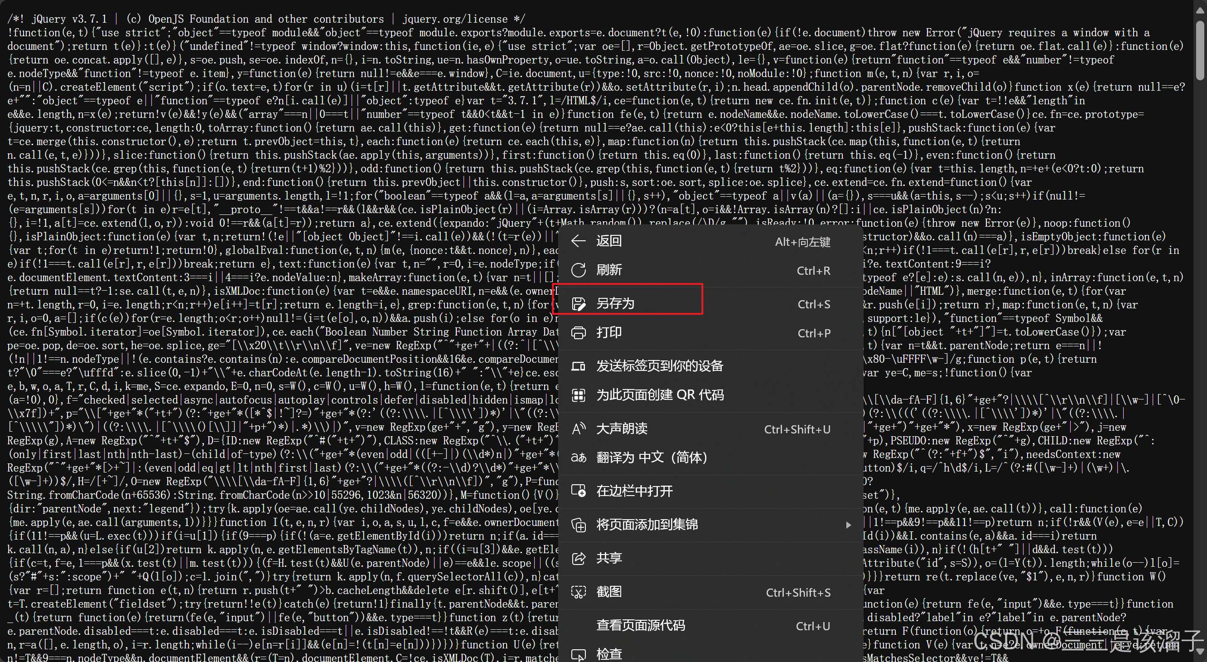Click the collections icon beside 将页面添加到集锦

[579, 525]
